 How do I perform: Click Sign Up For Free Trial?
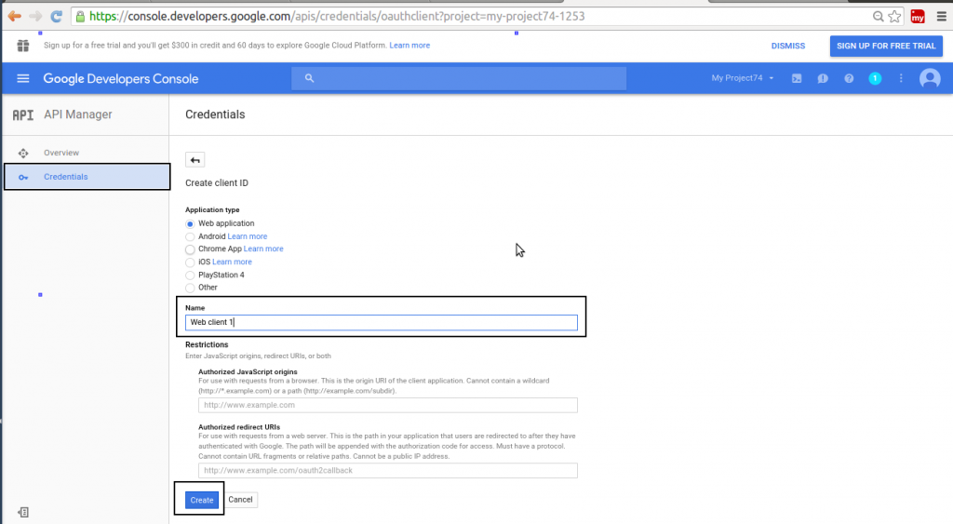tap(886, 46)
